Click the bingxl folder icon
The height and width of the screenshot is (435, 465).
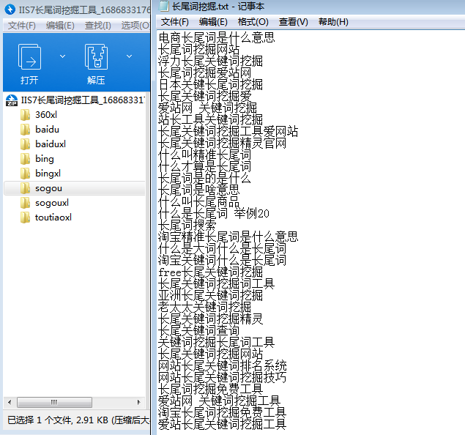tap(25, 173)
